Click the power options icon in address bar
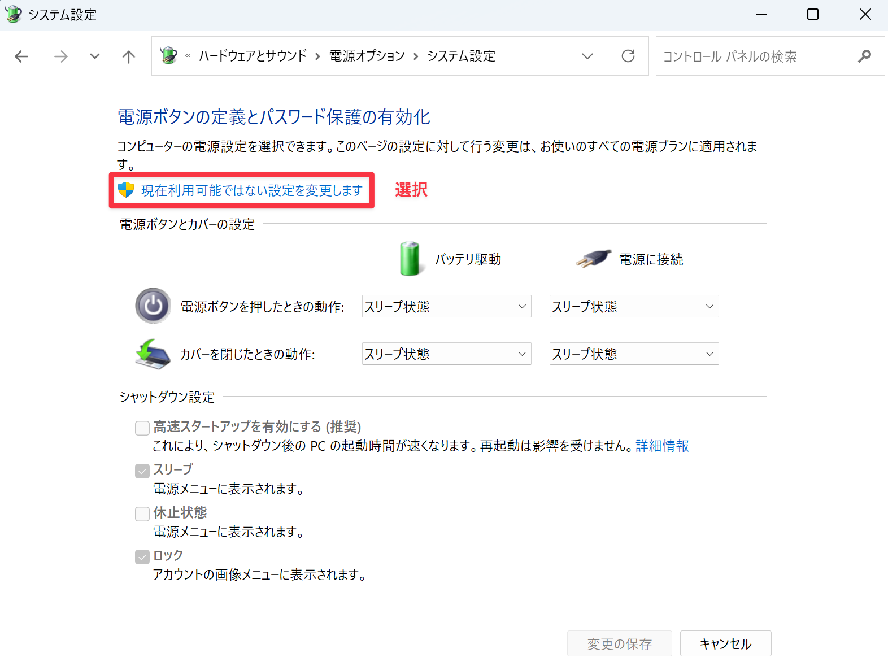The width and height of the screenshot is (888, 666). click(168, 56)
